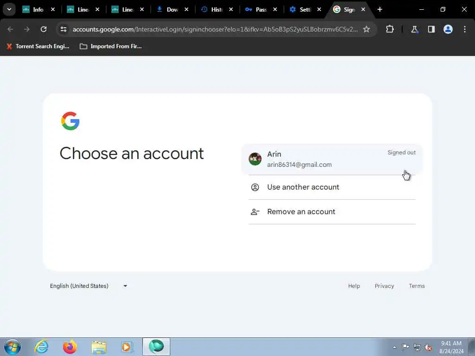Open Imported From Firefox bookmarks folder
This screenshot has width=475, height=356.
pyautogui.click(x=110, y=46)
